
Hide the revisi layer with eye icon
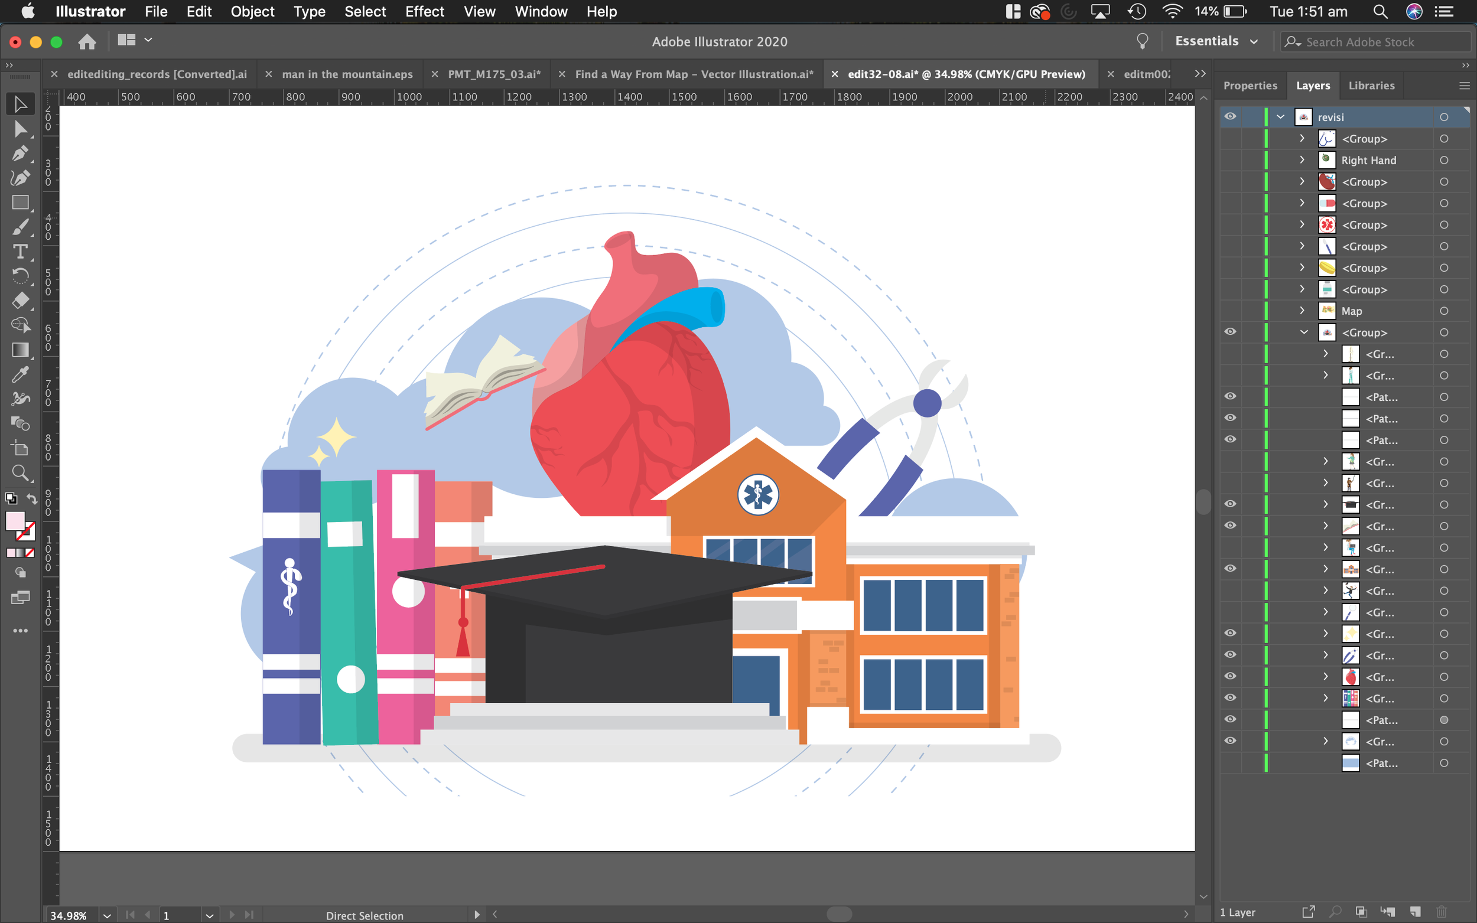[1230, 116]
